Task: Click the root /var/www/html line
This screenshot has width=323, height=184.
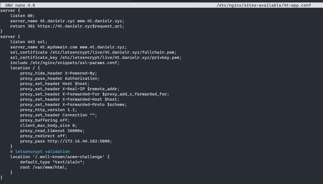Action: click(43, 167)
